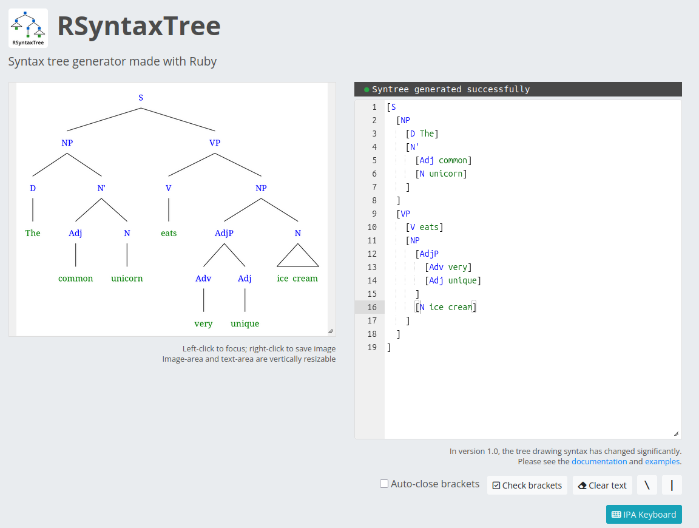Image resolution: width=699 pixels, height=528 pixels.
Task: Grab the text editor resize handle
Action: (x=676, y=433)
